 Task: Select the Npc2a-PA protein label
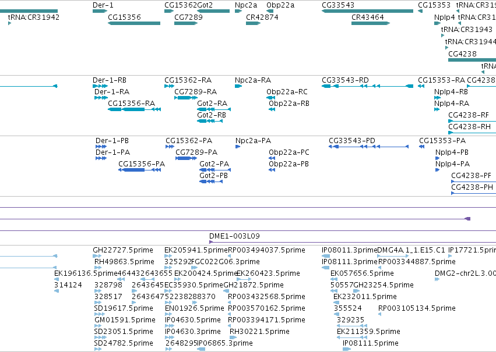[253, 141]
